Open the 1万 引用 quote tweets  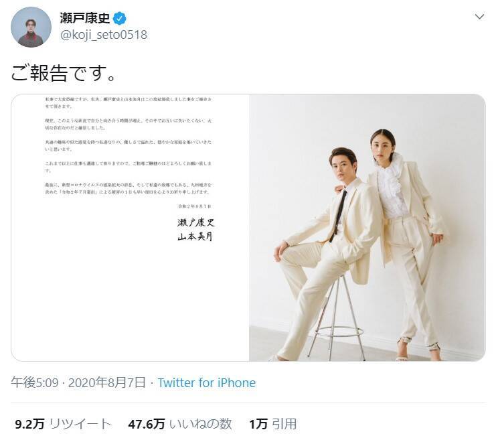273,424
